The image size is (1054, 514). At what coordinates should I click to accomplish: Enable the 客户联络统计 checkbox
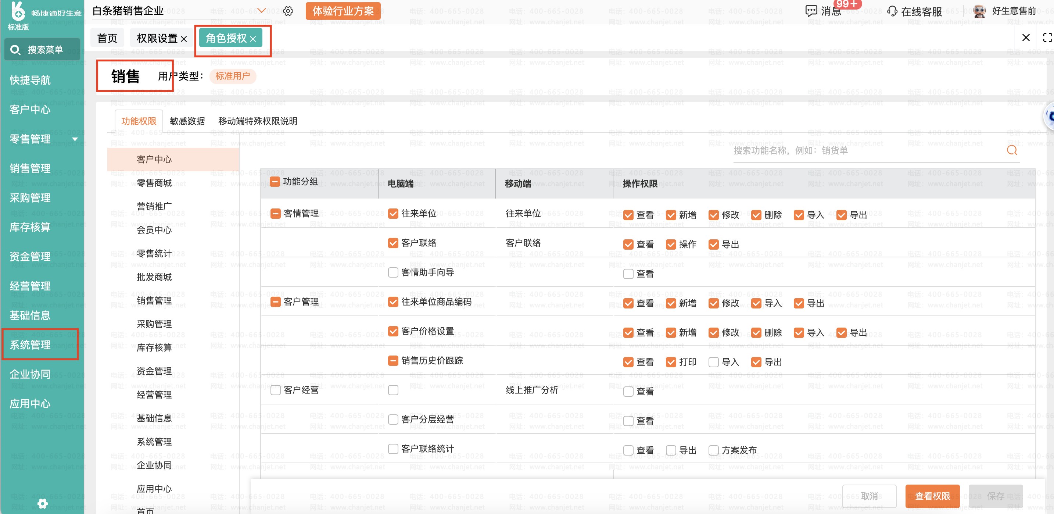pos(393,449)
